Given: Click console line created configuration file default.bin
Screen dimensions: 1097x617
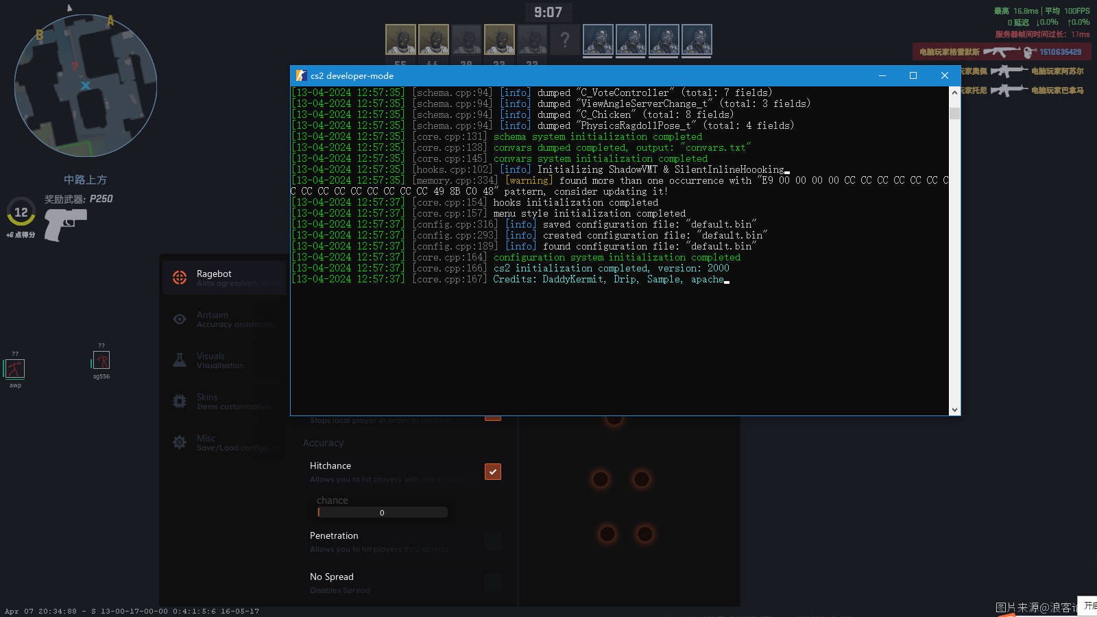Looking at the screenshot, I should pos(530,235).
